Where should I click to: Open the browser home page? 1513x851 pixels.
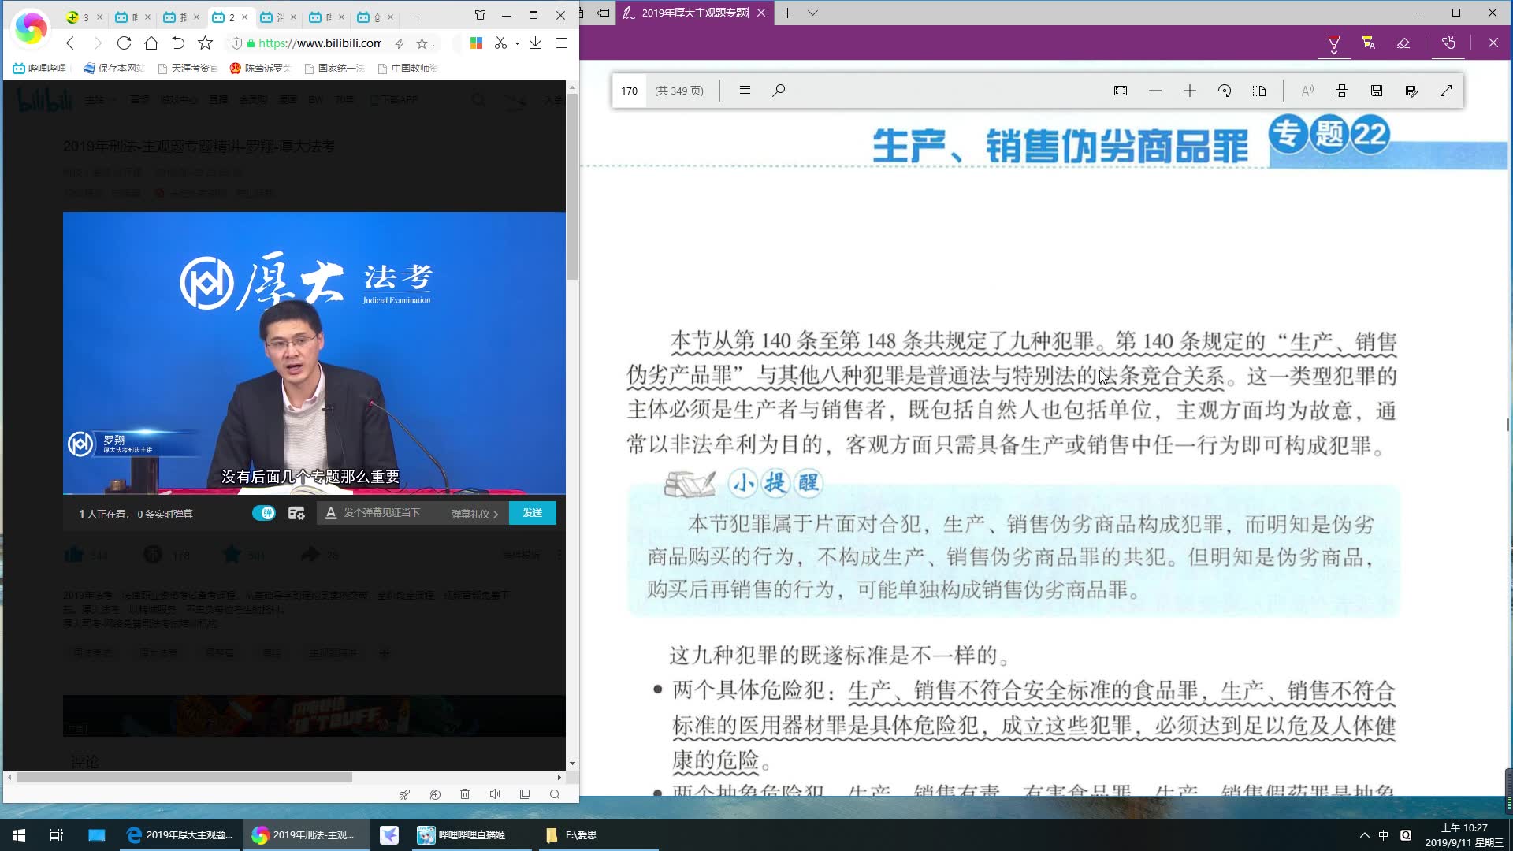coord(151,43)
